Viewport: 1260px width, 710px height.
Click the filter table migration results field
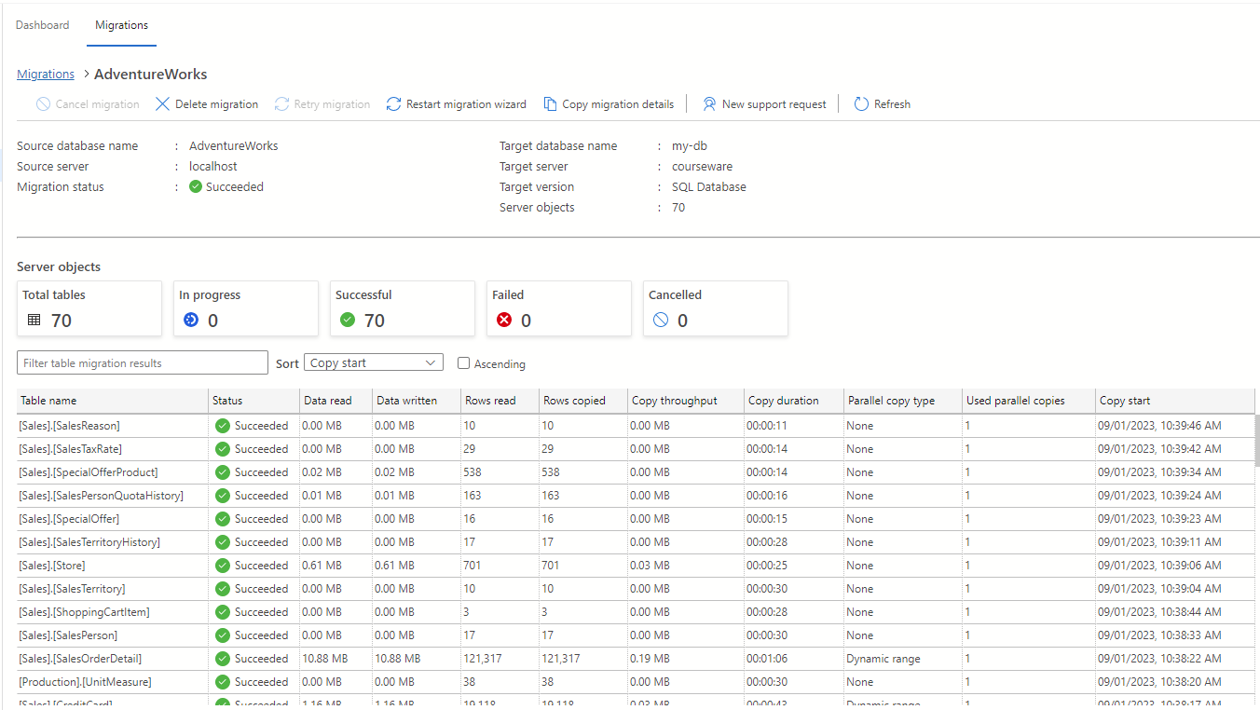[x=142, y=362]
